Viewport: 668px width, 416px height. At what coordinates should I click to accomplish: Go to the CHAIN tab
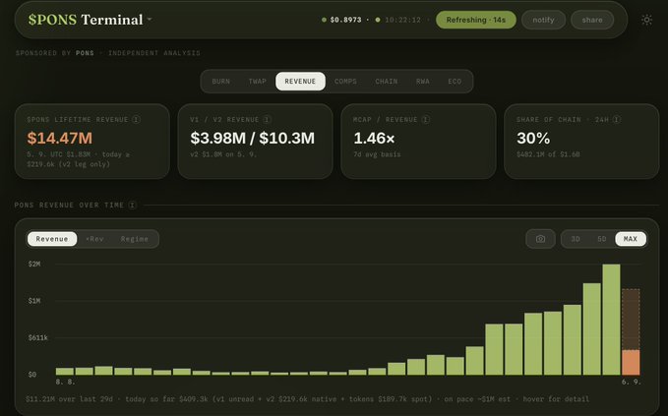click(387, 82)
